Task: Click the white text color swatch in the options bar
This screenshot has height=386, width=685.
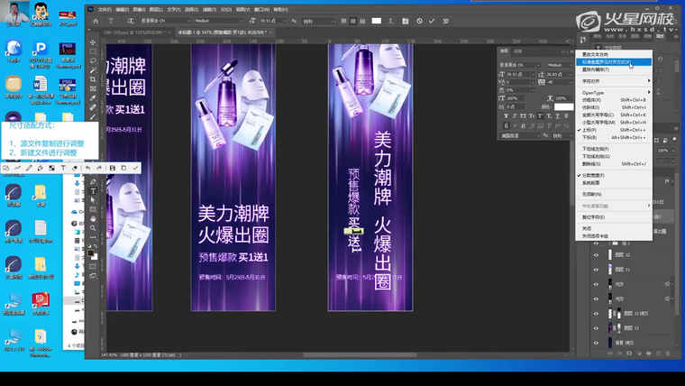Action: tap(376, 20)
